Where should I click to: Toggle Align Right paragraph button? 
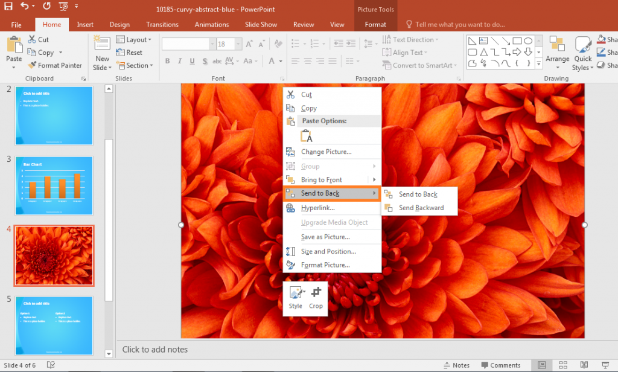pyautogui.click(x=320, y=61)
